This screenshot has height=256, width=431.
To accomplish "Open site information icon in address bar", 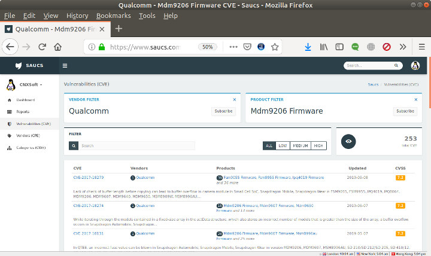I will (92, 47).
